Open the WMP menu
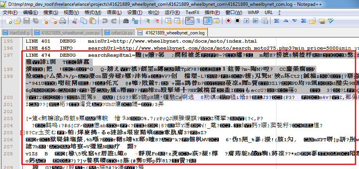The height and width of the screenshot is (169, 359). [253, 12]
